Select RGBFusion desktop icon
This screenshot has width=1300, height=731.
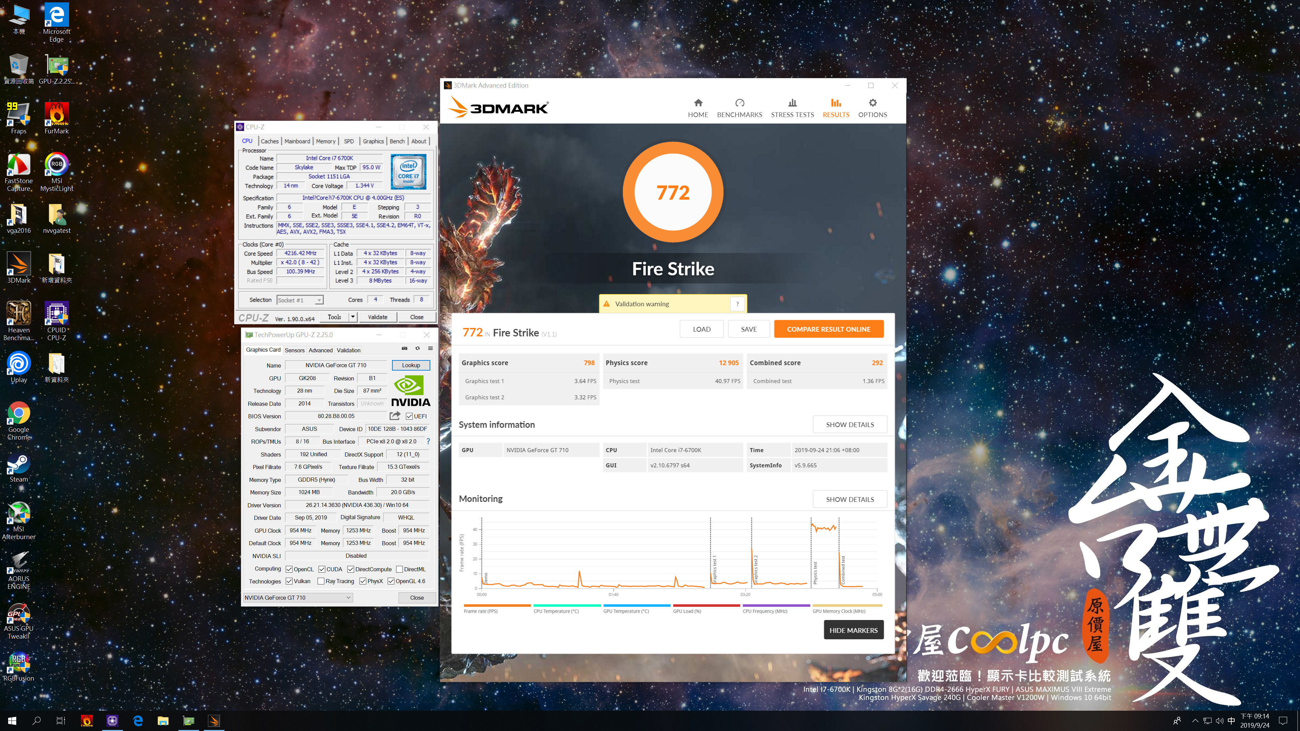click(19, 666)
